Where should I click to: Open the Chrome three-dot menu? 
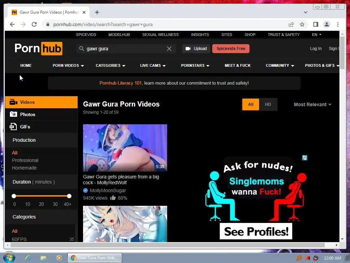click(338, 24)
